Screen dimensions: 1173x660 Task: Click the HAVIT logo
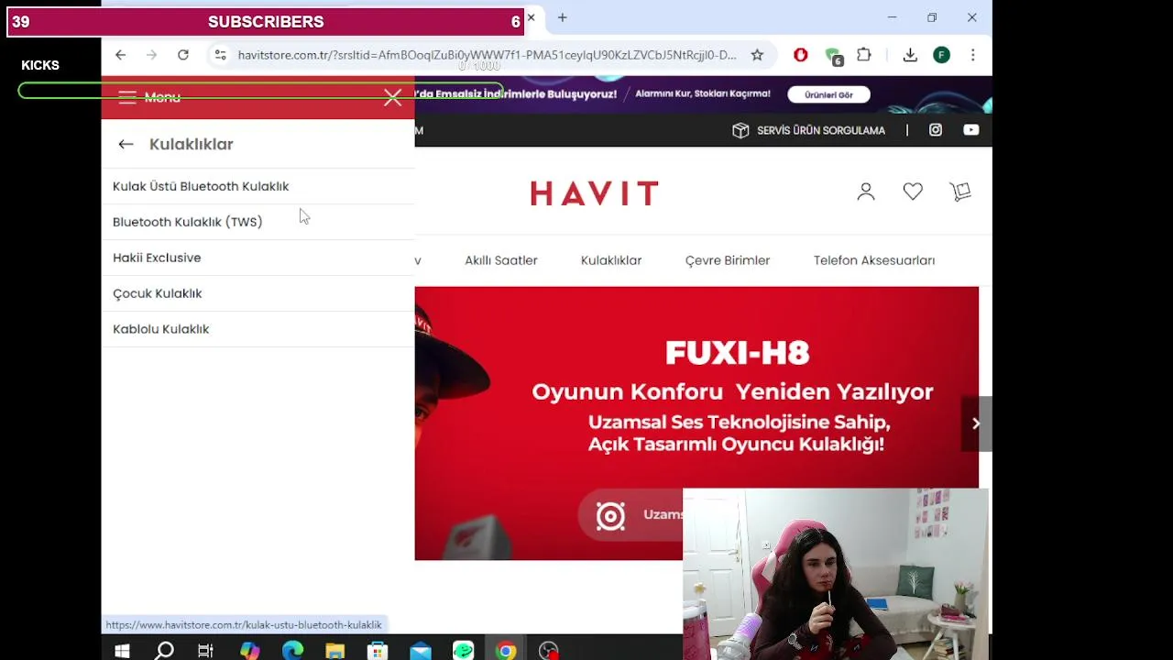pos(594,193)
